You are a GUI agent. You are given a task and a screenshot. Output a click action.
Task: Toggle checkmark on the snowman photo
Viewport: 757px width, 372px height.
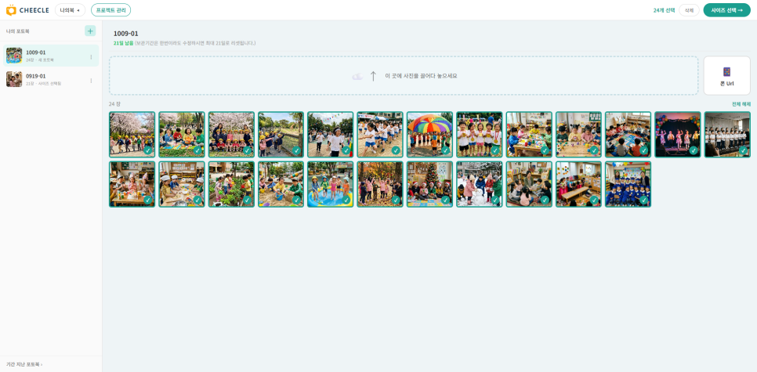click(495, 200)
